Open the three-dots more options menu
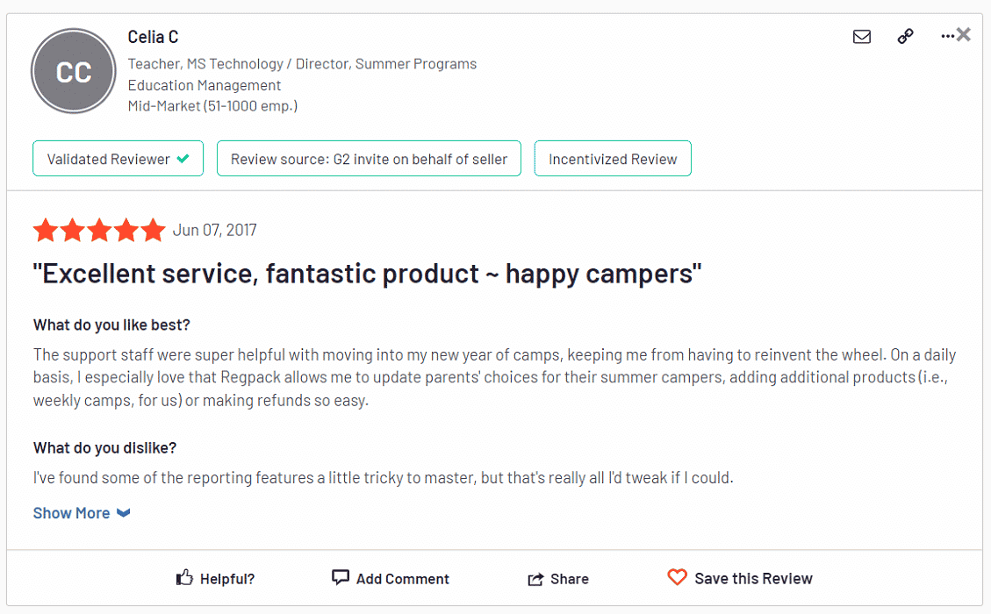The image size is (991, 614). (x=946, y=37)
